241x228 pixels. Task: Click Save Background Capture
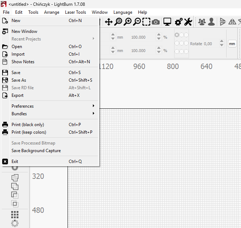pos(36,151)
